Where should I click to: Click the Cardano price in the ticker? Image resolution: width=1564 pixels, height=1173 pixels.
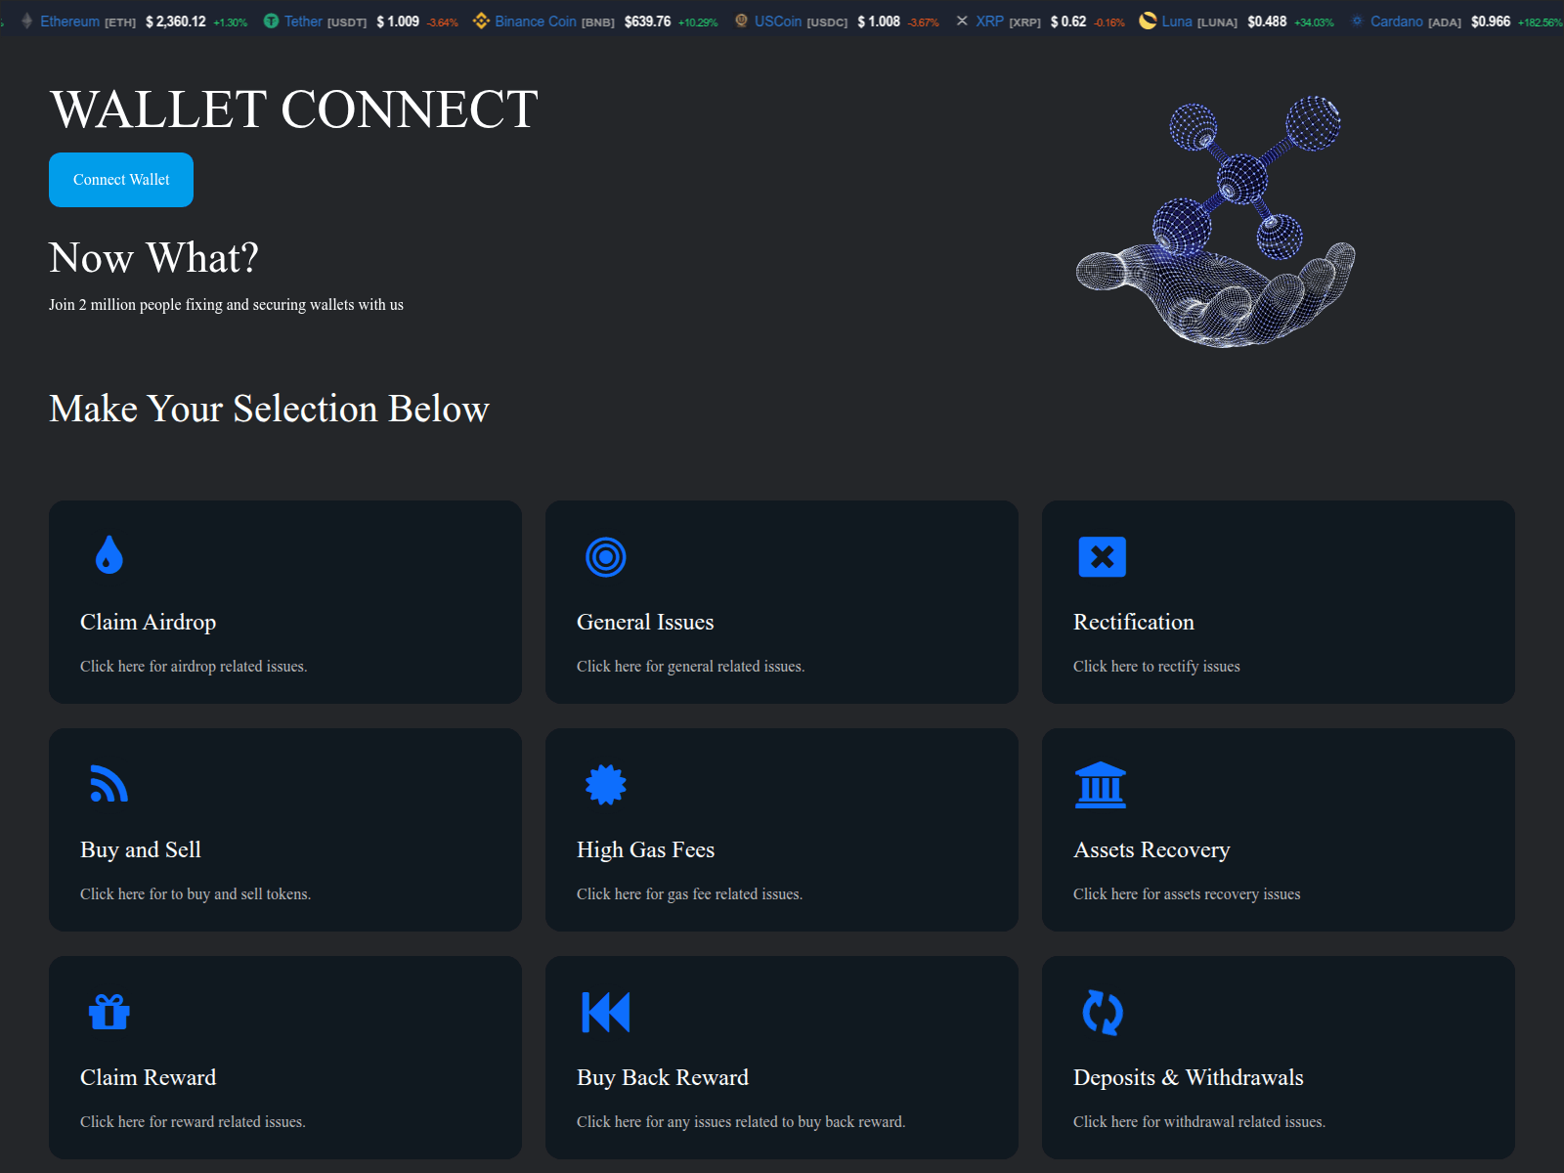[x=1492, y=20]
